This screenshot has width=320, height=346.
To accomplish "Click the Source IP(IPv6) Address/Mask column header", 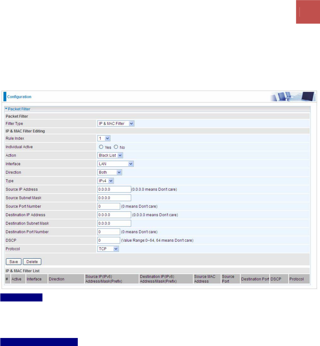I will [112, 279].
